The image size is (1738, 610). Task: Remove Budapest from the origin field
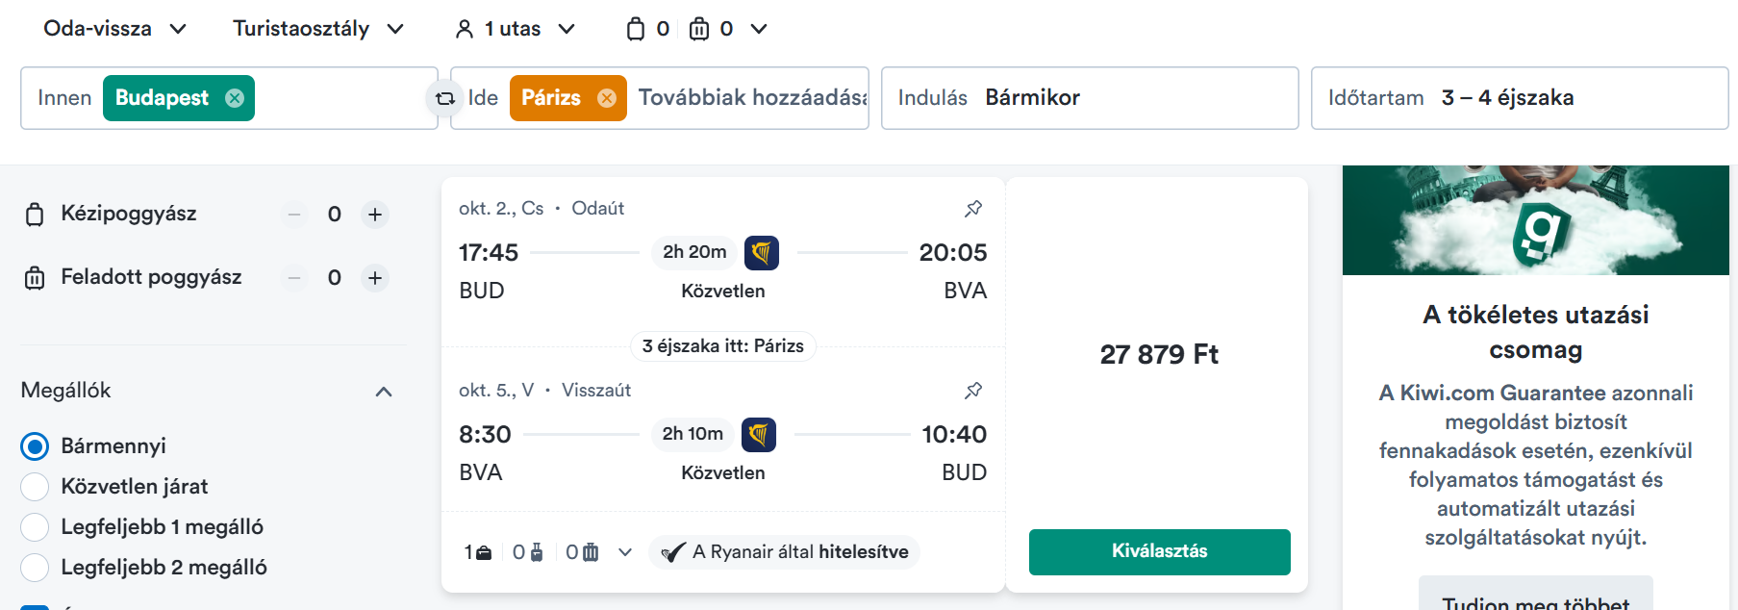235,98
